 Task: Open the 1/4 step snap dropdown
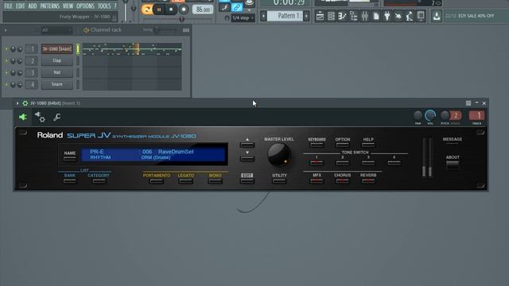click(x=243, y=17)
